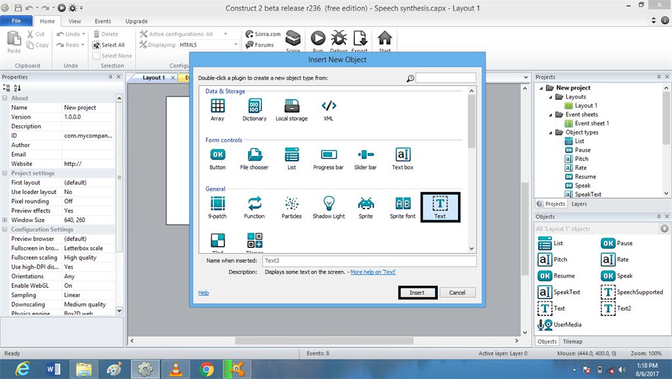Open the File menu
The height and width of the screenshot is (379, 672).
coord(16,20)
